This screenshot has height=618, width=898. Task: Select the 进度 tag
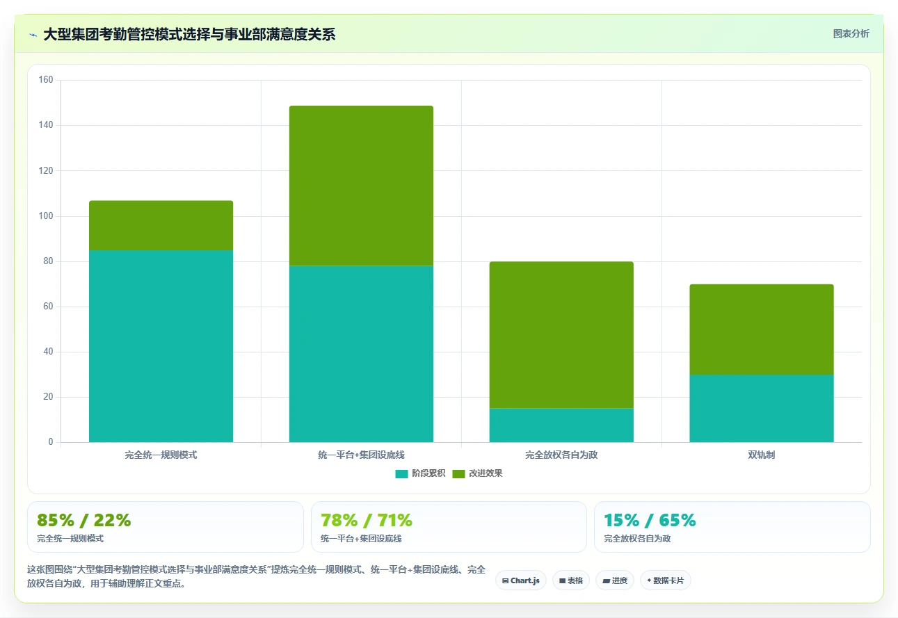(615, 580)
